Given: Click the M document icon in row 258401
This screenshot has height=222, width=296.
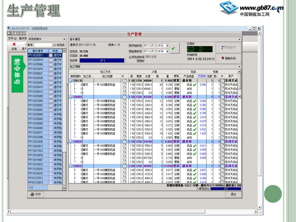Looking at the screenshot, I should (x=124, y=97).
